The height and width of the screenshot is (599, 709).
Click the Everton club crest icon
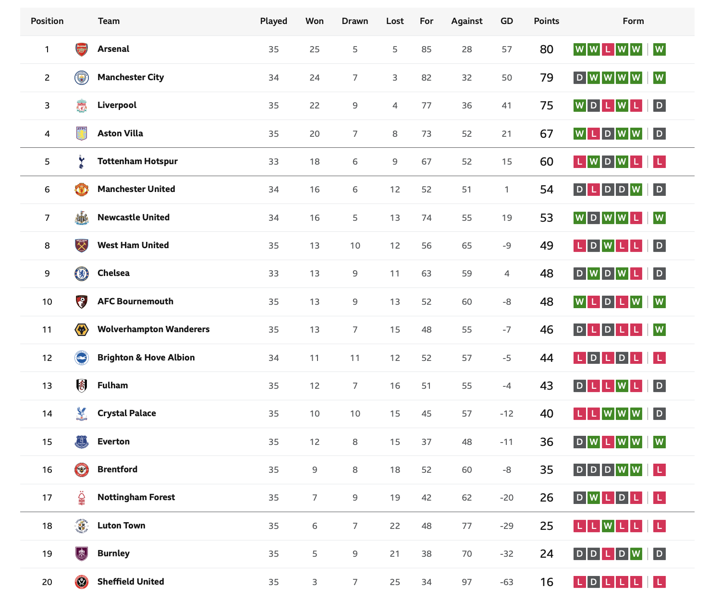point(82,442)
